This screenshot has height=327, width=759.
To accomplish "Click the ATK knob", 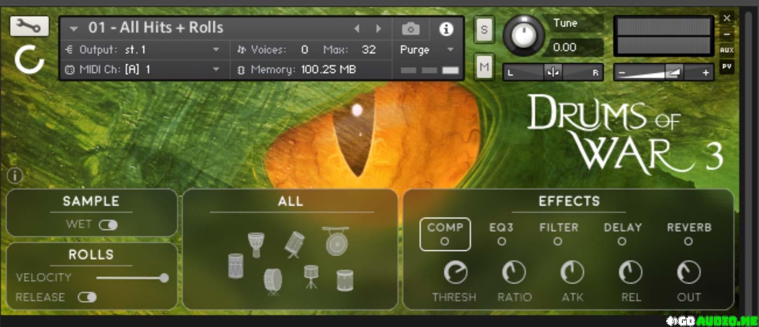I will tap(572, 272).
